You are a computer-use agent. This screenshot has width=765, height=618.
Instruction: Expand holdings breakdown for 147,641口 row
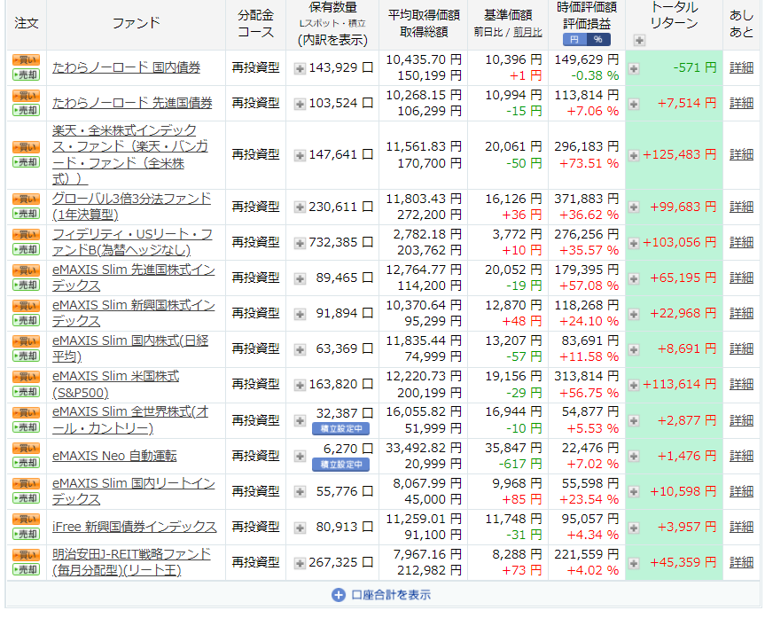point(300,156)
